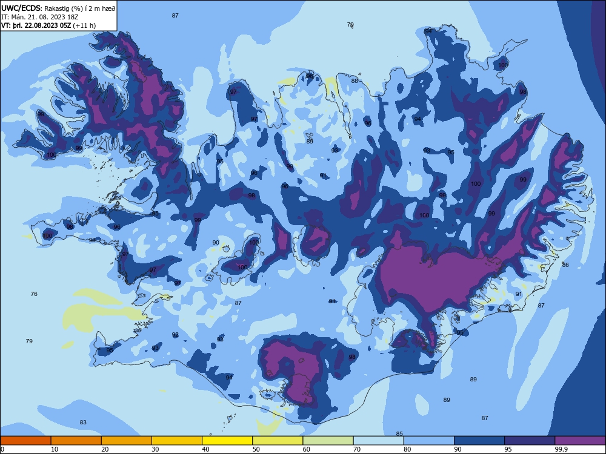Pick the 30–40 golden legend swatch
Image resolution: width=606 pixels, height=454 pixels.
[177, 441]
